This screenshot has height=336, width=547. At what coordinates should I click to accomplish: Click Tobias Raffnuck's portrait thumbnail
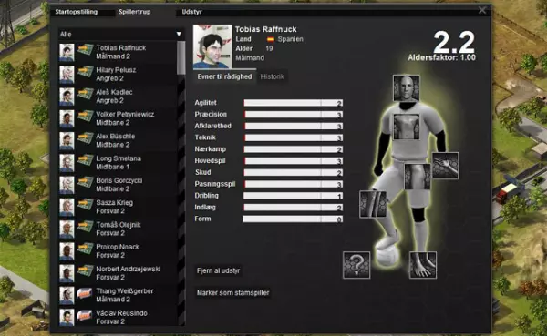coord(212,46)
